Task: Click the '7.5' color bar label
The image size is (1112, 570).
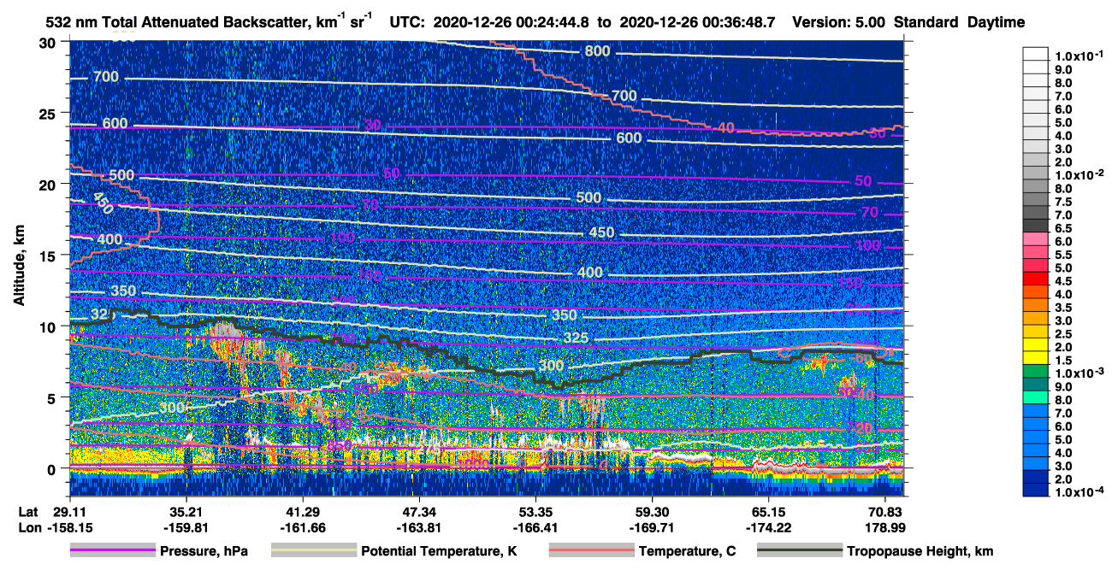Action: point(1063,203)
